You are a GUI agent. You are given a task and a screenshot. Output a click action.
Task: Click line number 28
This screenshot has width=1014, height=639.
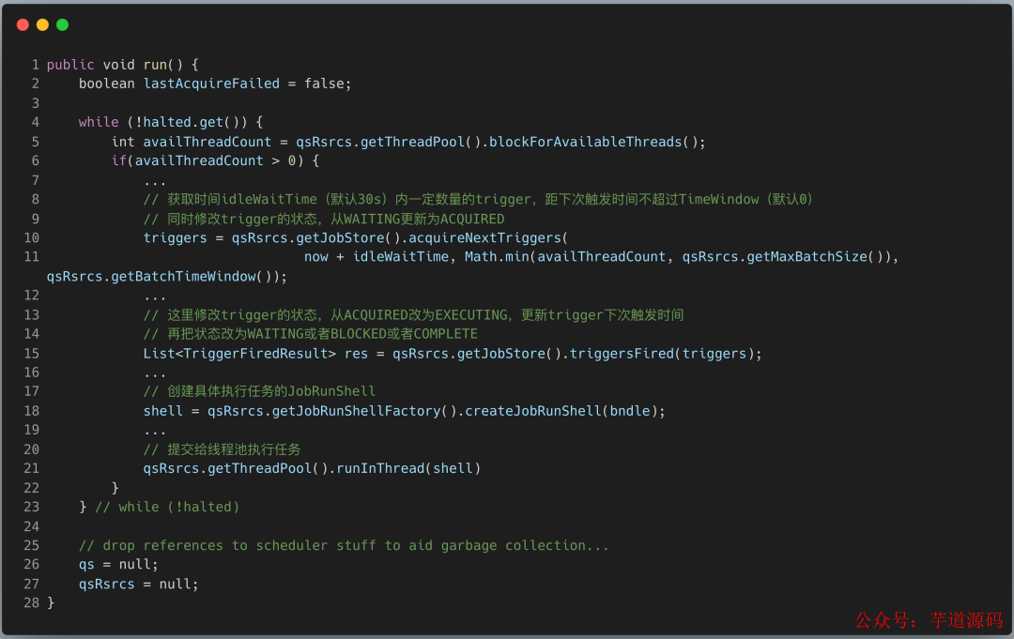pos(31,602)
